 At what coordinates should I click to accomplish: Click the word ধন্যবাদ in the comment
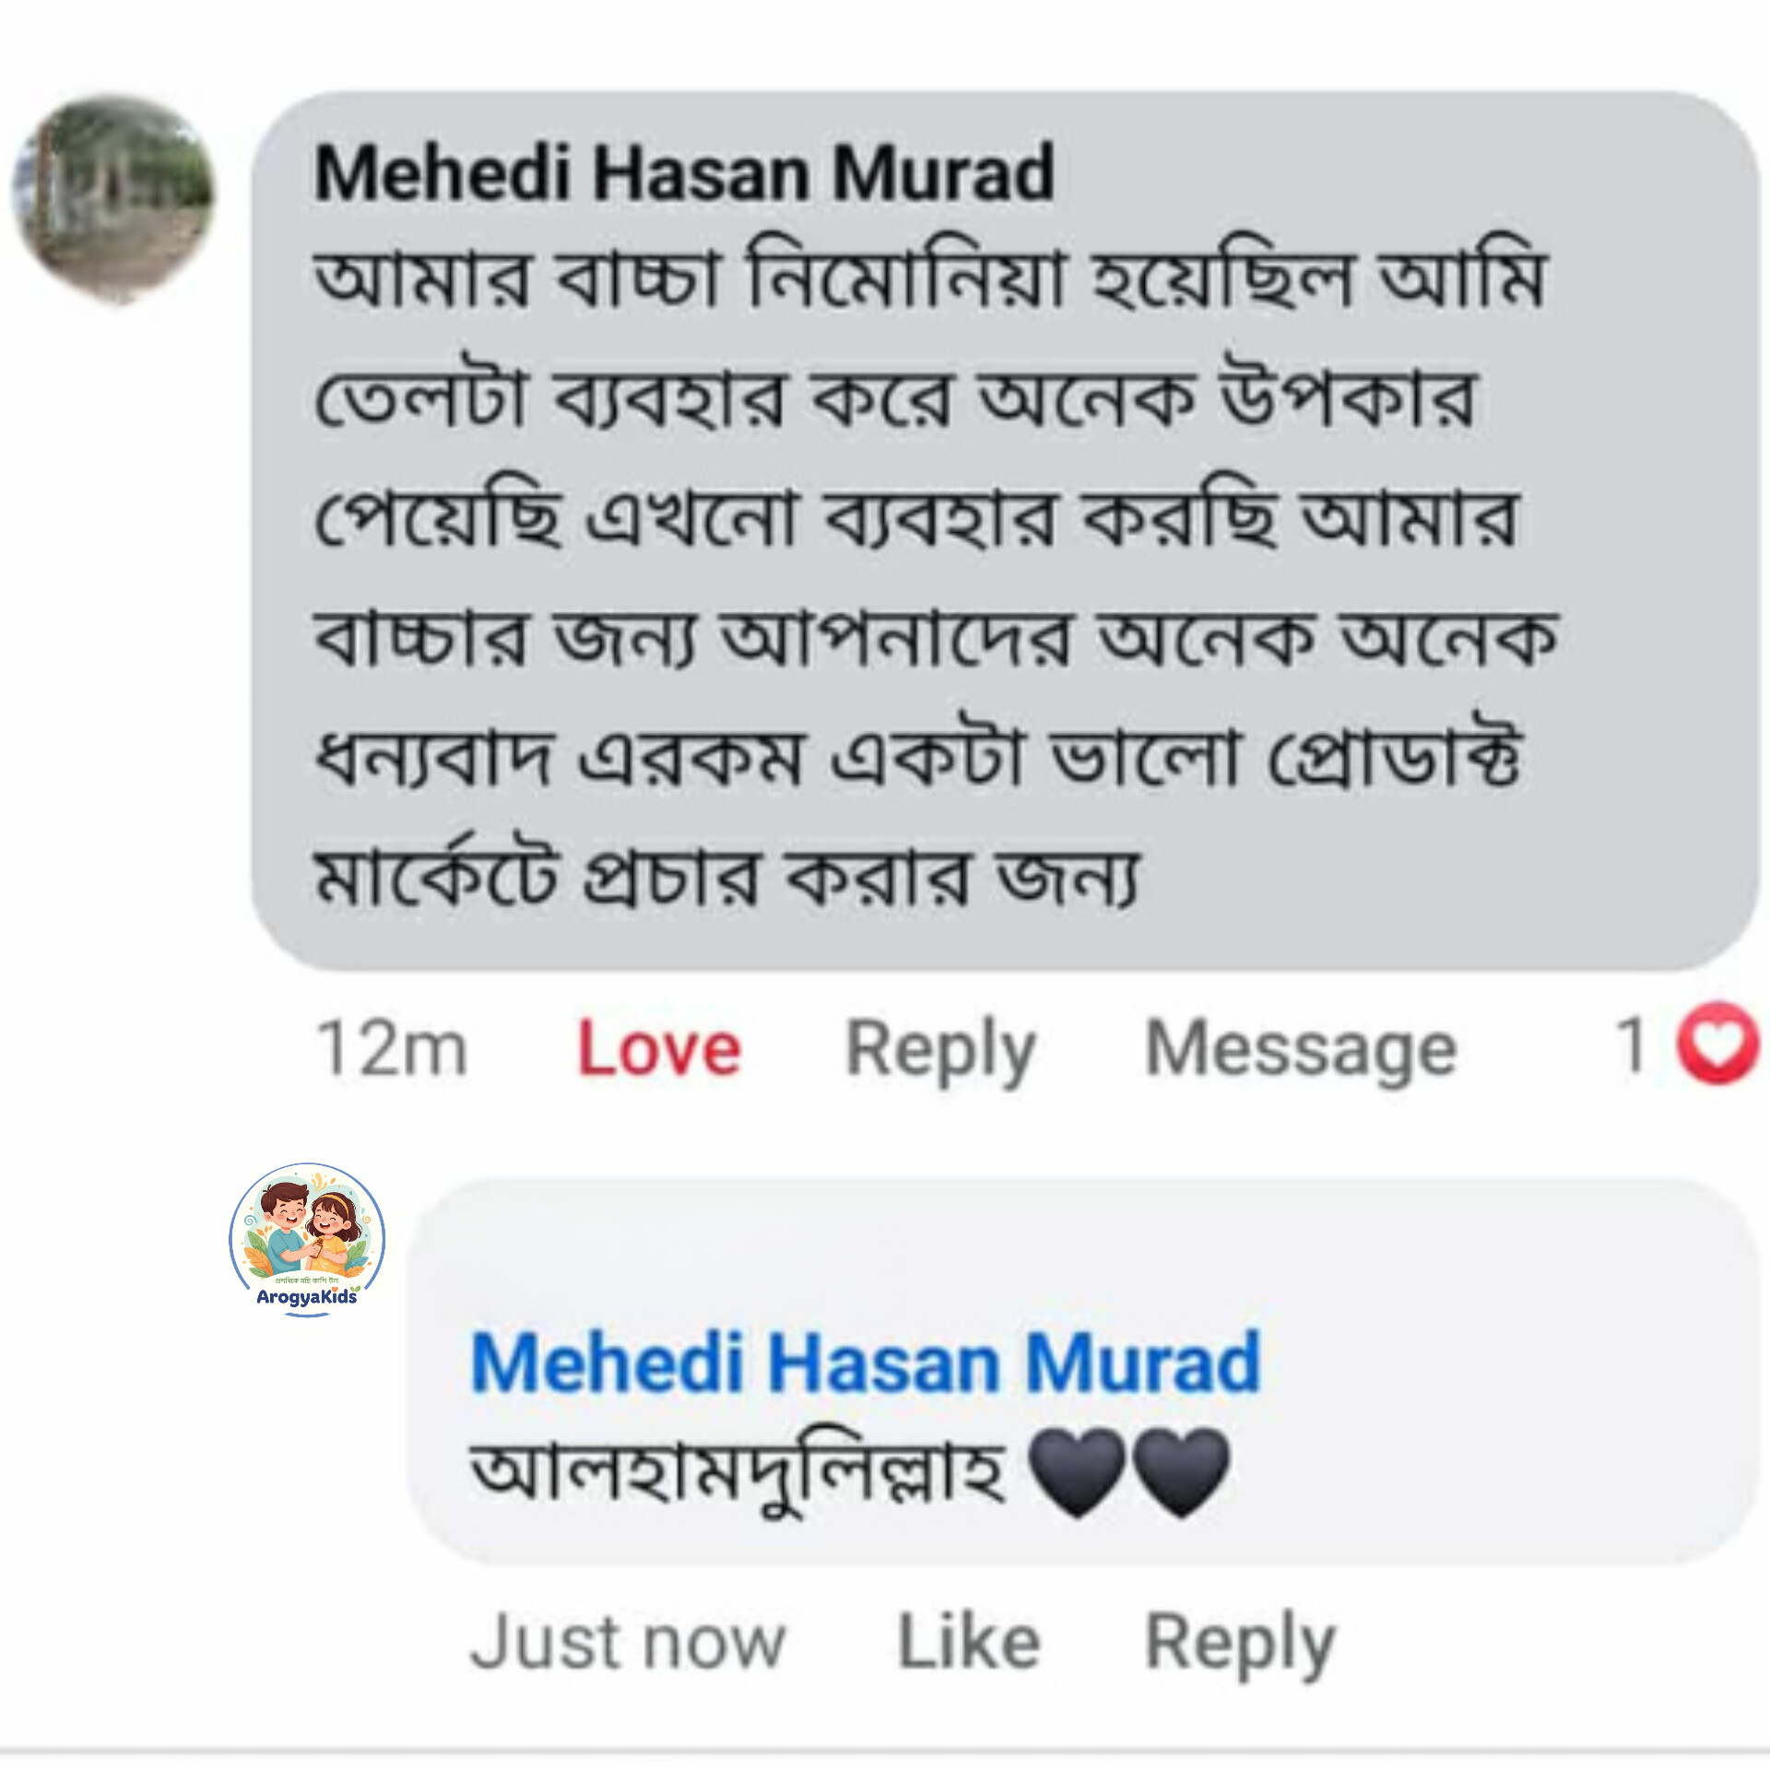pyautogui.click(x=434, y=759)
